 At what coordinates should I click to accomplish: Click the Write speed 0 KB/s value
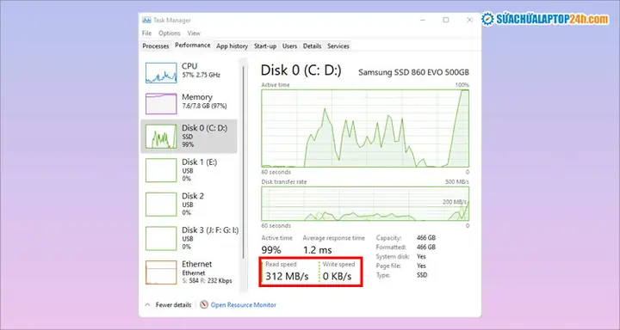(337, 277)
